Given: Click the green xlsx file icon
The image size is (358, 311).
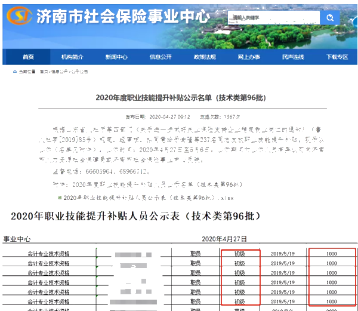Looking at the screenshot, I should coord(60,198).
